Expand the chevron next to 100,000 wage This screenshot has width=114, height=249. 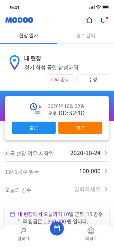pos(106,171)
